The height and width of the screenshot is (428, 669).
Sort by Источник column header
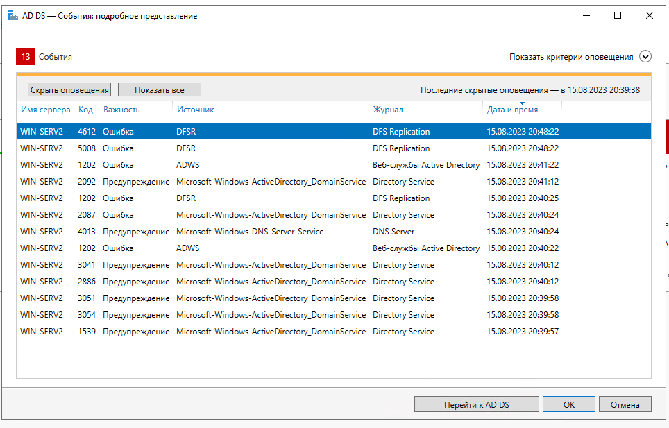[195, 110]
